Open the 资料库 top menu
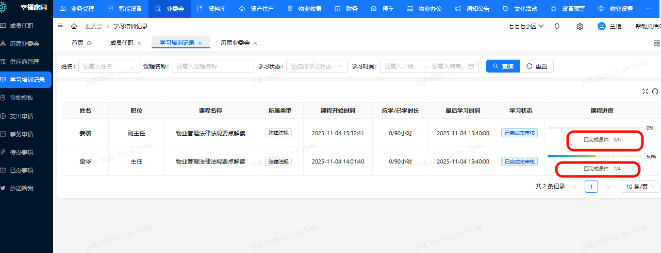The height and width of the screenshot is (253, 661). (x=211, y=9)
